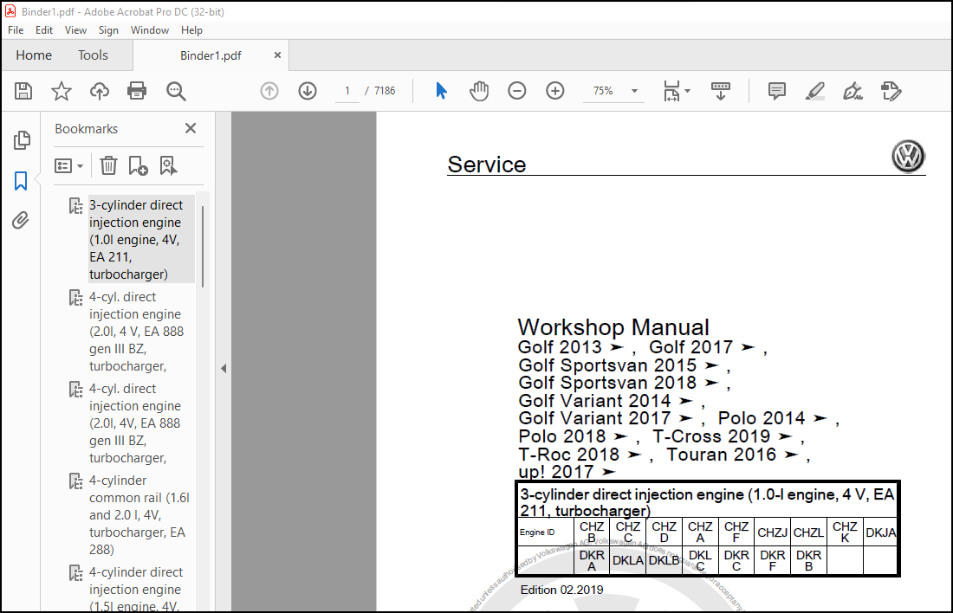Viewport: 953px width, 613px height.
Task: Zoom out with the minus icon
Action: tap(516, 91)
